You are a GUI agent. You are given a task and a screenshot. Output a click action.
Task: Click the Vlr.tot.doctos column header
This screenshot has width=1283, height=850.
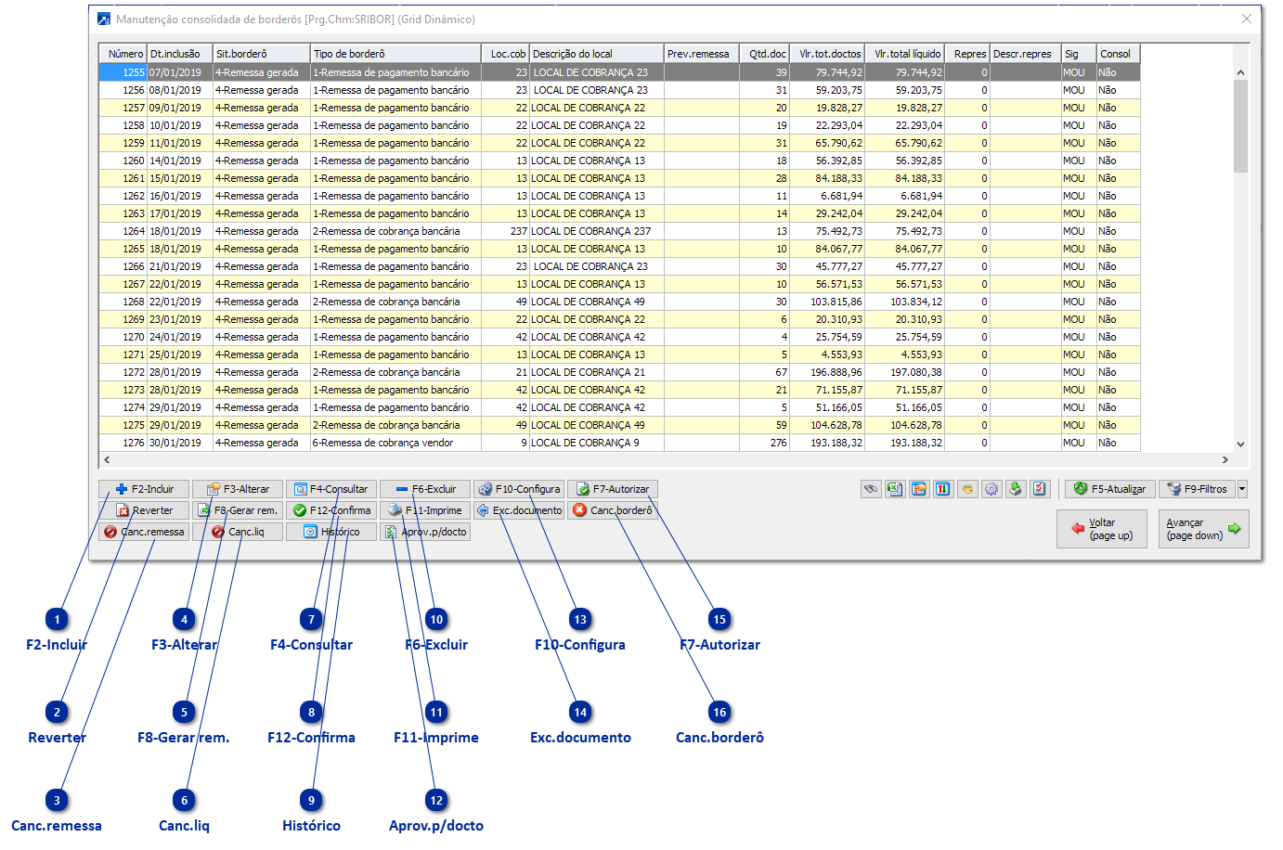click(827, 54)
